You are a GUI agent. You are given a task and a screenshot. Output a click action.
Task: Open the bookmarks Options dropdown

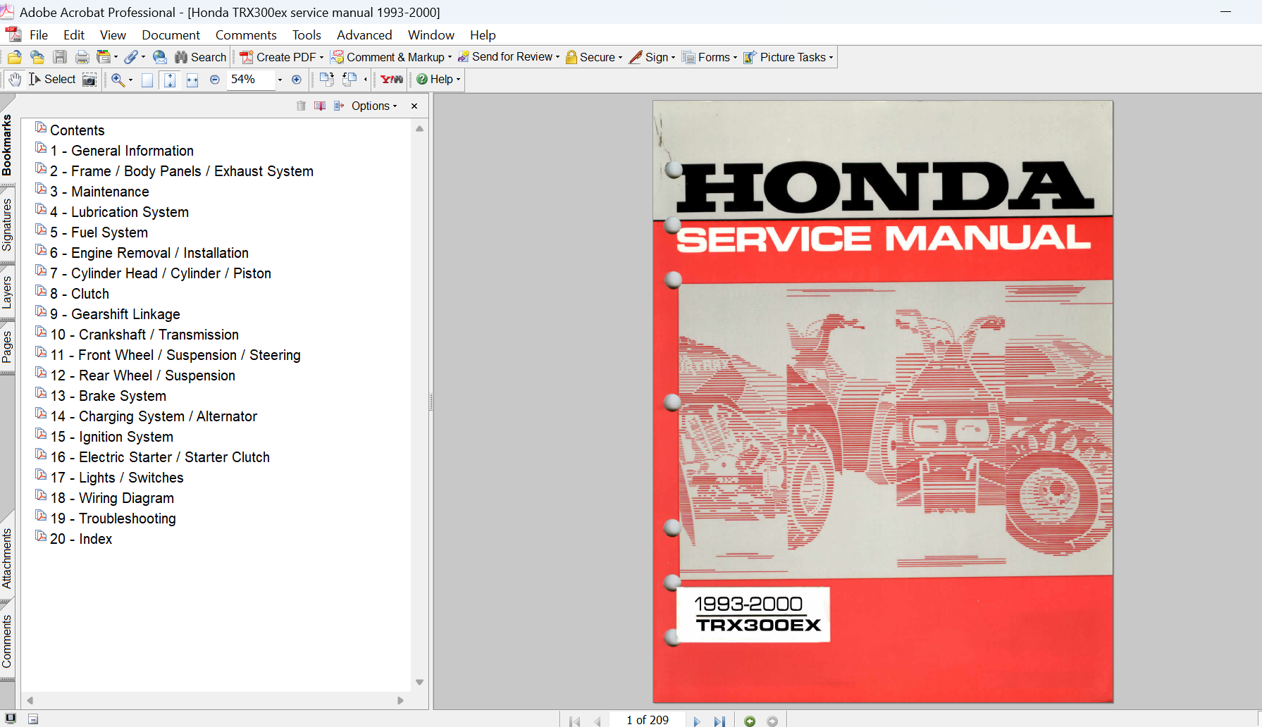374,106
